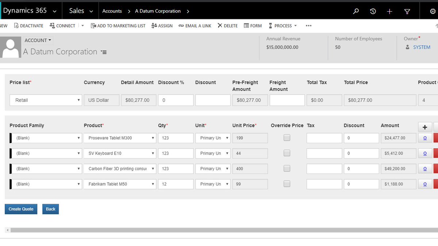Open the ACCOUNT form selector dropdown
The image size is (438, 246).
(x=38, y=40)
